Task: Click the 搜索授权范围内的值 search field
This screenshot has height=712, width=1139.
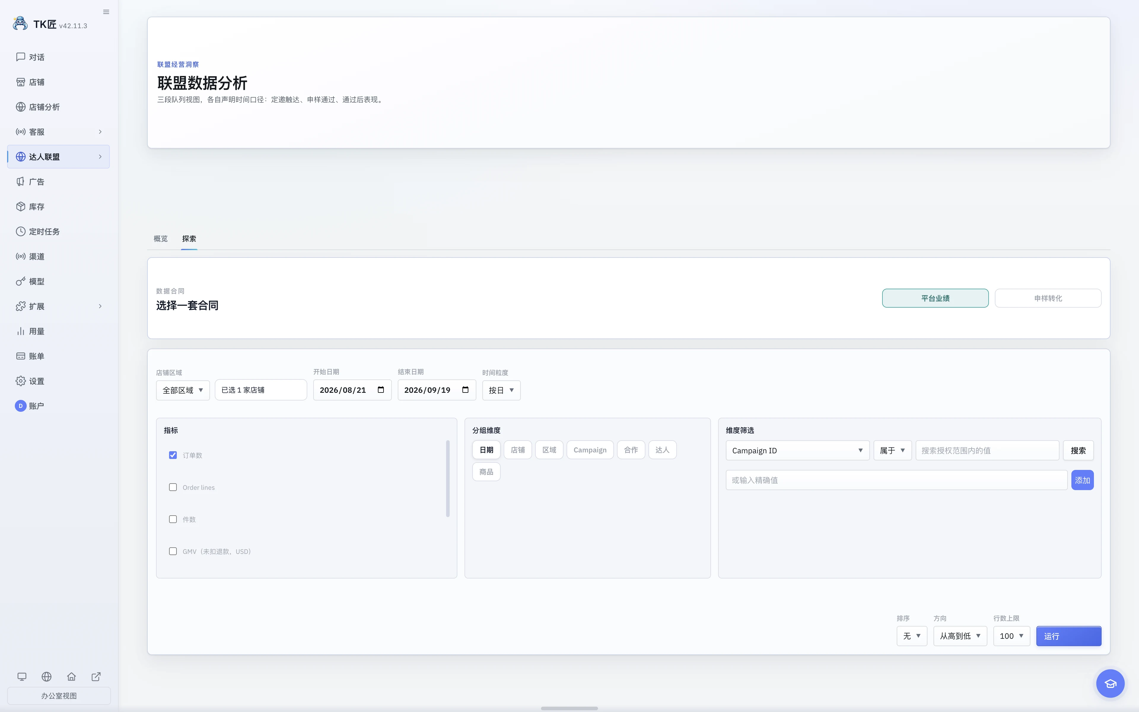Action: click(x=987, y=451)
